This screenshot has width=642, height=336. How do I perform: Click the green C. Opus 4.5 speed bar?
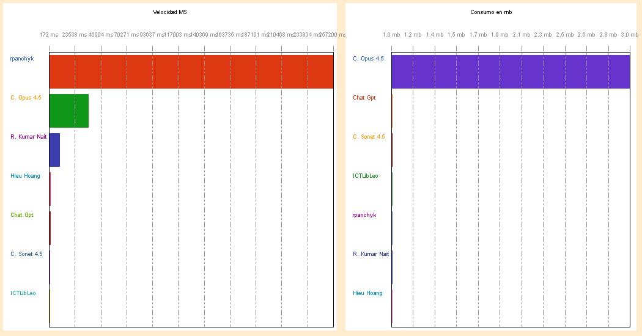click(x=68, y=111)
